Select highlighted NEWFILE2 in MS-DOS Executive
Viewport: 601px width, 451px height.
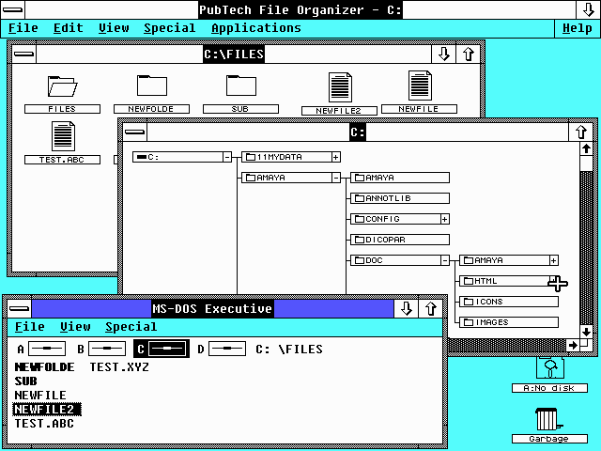pyautogui.click(x=47, y=410)
